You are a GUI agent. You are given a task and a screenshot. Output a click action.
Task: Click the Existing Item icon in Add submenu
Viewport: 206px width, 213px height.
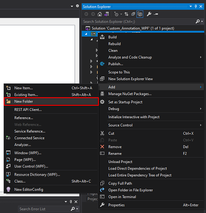click(x=8, y=95)
